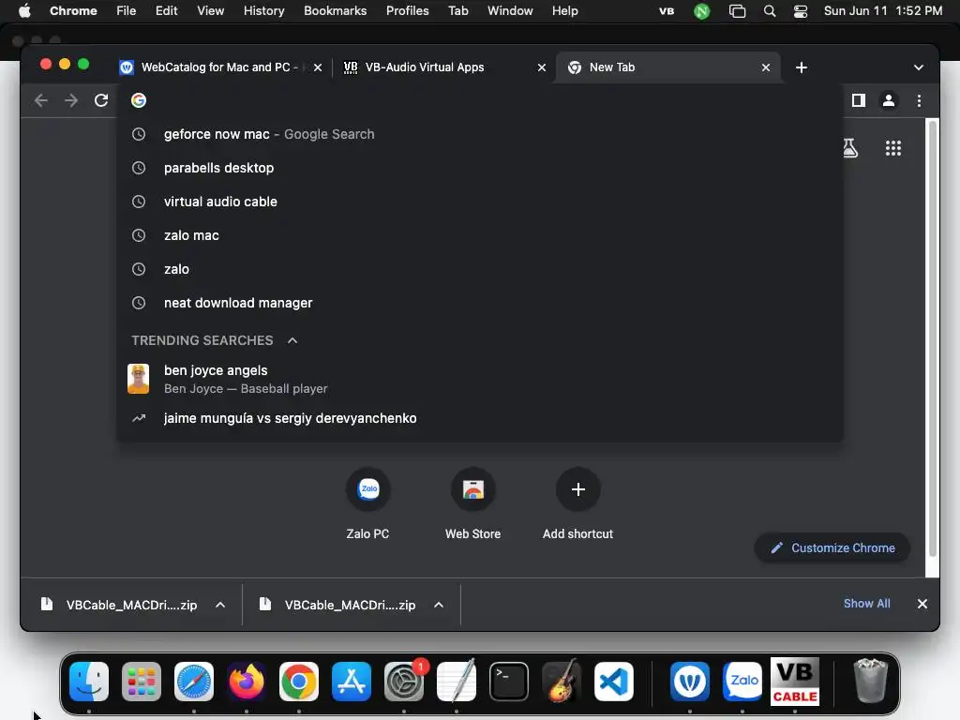Open the side panel icon in toolbar
960x720 pixels.
pos(859,100)
